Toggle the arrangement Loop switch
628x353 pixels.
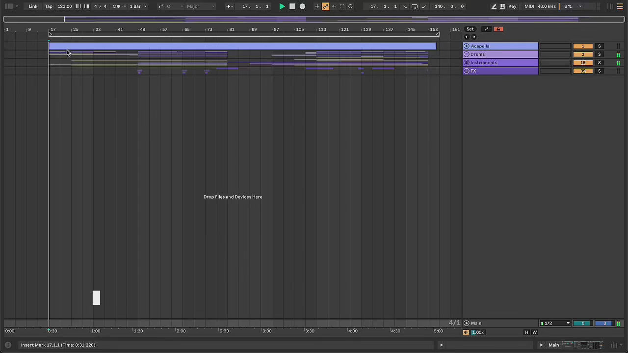tap(415, 6)
